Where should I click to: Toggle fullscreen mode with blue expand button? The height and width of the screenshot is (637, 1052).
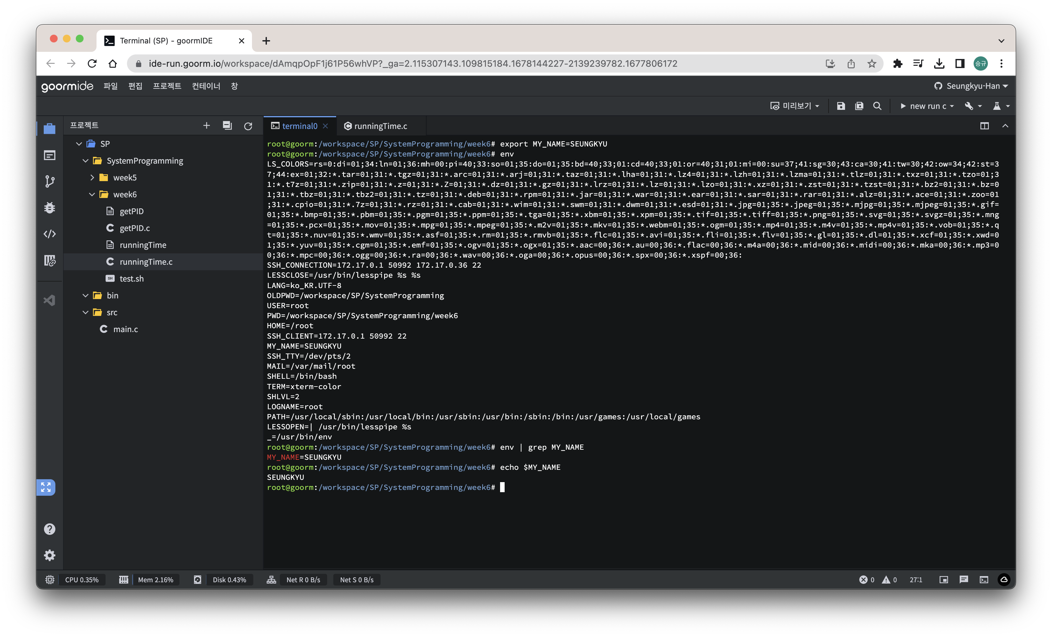tap(46, 487)
